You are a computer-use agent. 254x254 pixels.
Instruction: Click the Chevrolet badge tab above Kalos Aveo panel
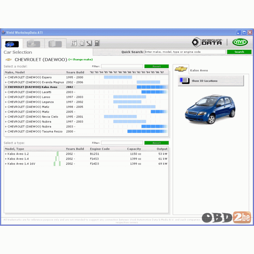[x=181, y=69]
